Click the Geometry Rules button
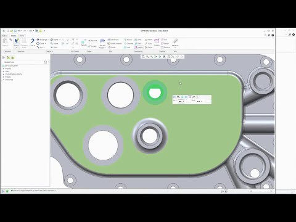 (24, 43)
